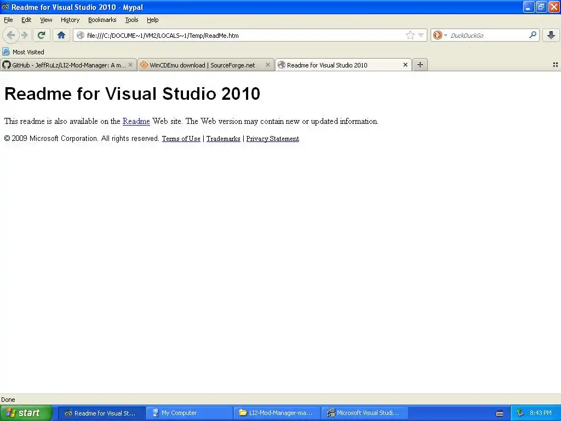Click the keyboard icon in system tray

tap(500, 413)
